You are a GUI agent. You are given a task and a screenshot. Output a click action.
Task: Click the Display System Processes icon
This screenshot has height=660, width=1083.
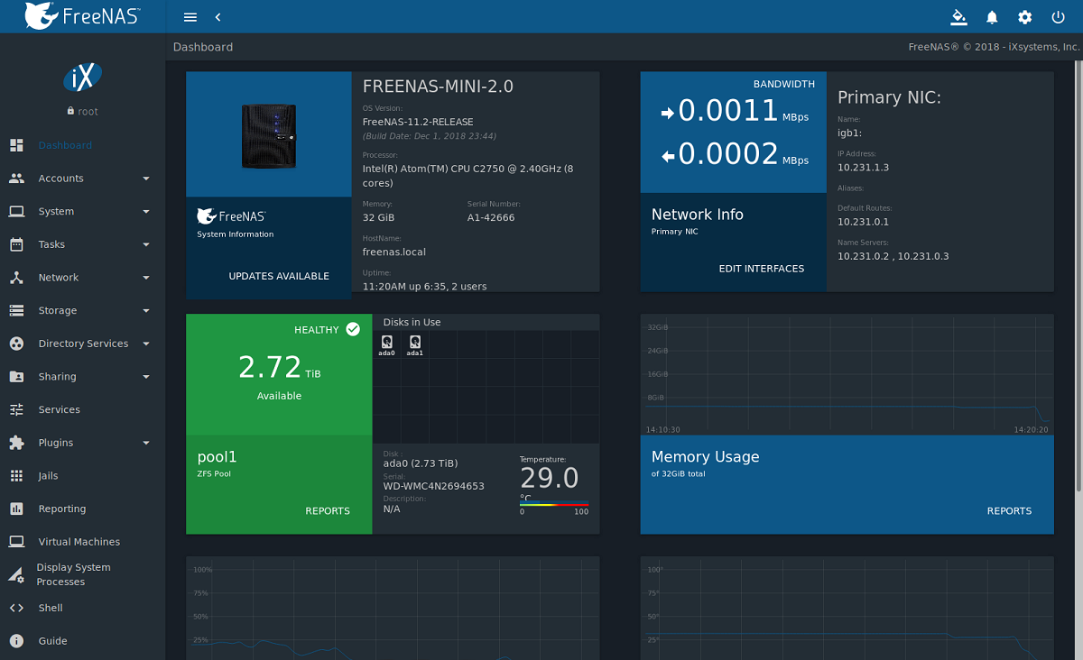coord(16,574)
